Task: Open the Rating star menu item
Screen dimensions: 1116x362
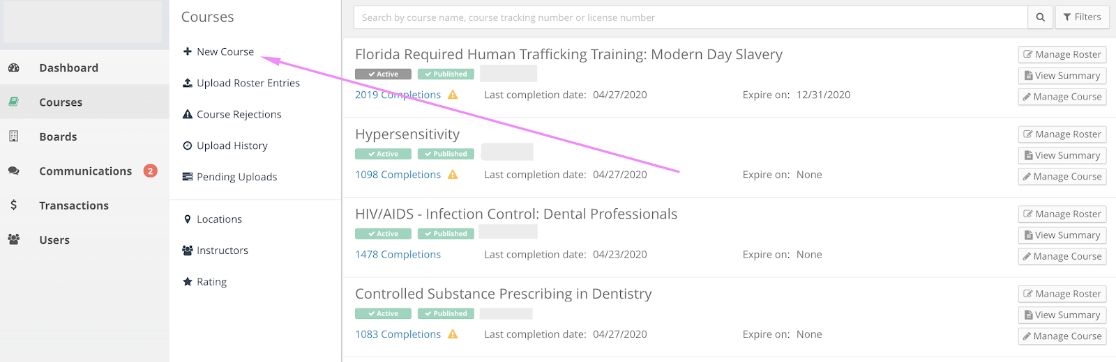Action: pos(205,282)
